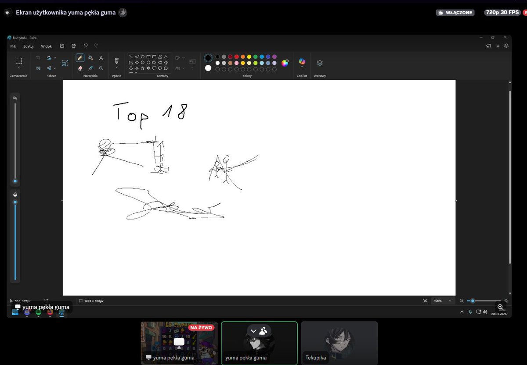Open the Rotate dropdown arrow in Obraz
The width and height of the screenshot is (527, 365).
click(55, 58)
